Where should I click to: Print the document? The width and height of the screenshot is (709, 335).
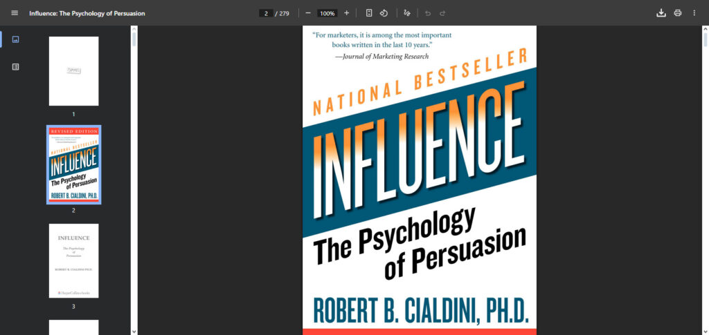click(x=677, y=13)
